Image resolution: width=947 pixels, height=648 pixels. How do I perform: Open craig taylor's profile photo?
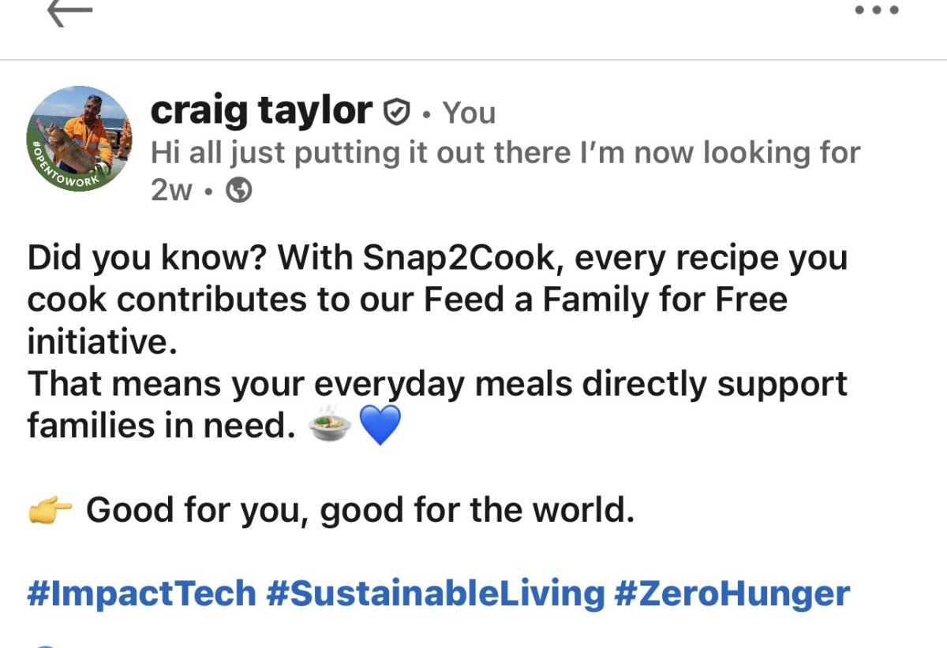pyautogui.click(x=80, y=138)
